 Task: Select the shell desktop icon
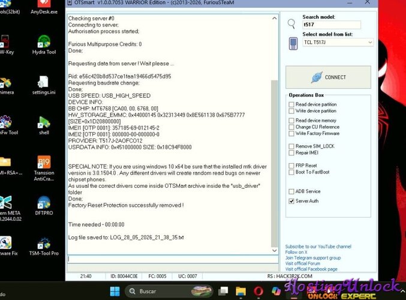point(44,125)
